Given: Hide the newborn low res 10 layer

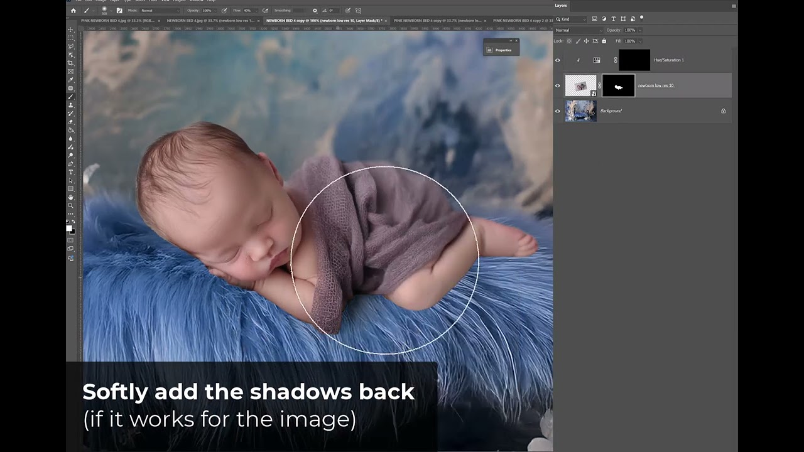Looking at the screenshot, I should coord(557,85).
